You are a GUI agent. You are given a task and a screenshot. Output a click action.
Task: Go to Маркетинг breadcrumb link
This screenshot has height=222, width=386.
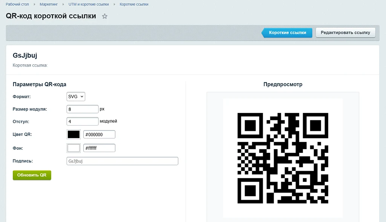(49, 4)
